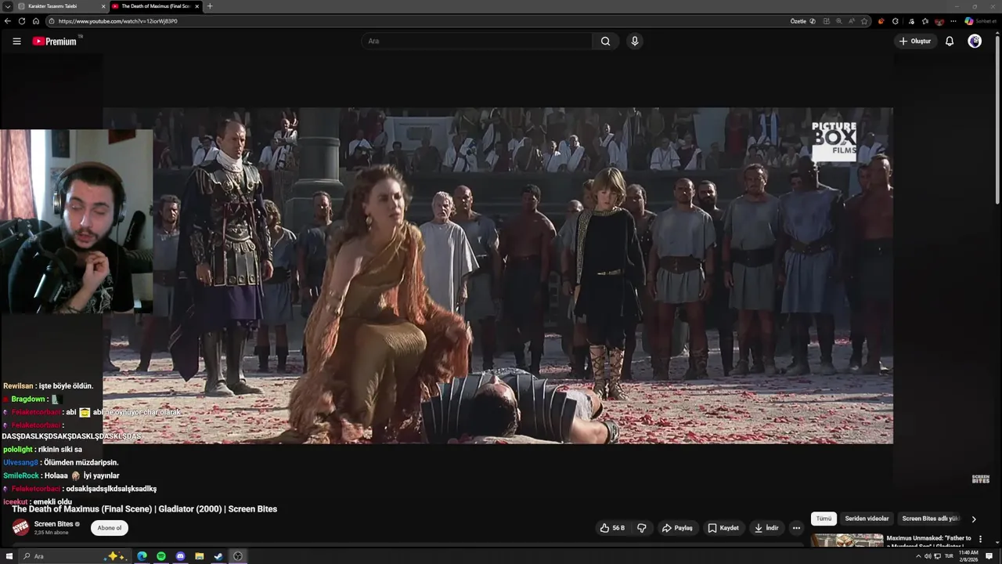Image resolution: width=1002 pixels, height=564 pixels.
Task: Open the Windows Start menu
Action: pyautogui.click(x=9, y=556)
